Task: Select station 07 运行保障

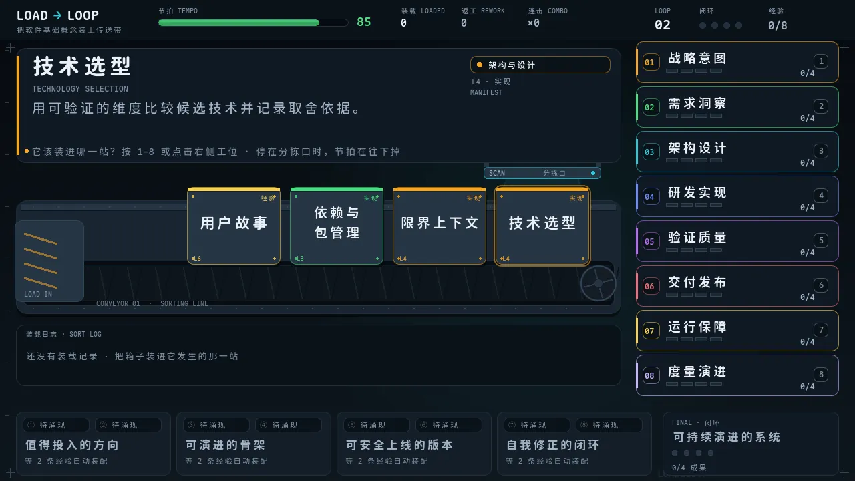Action: [x=737, y=331]
